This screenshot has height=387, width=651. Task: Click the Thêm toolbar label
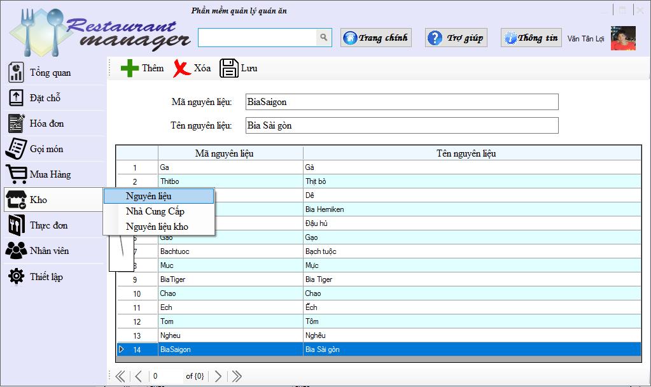point(153,68)
